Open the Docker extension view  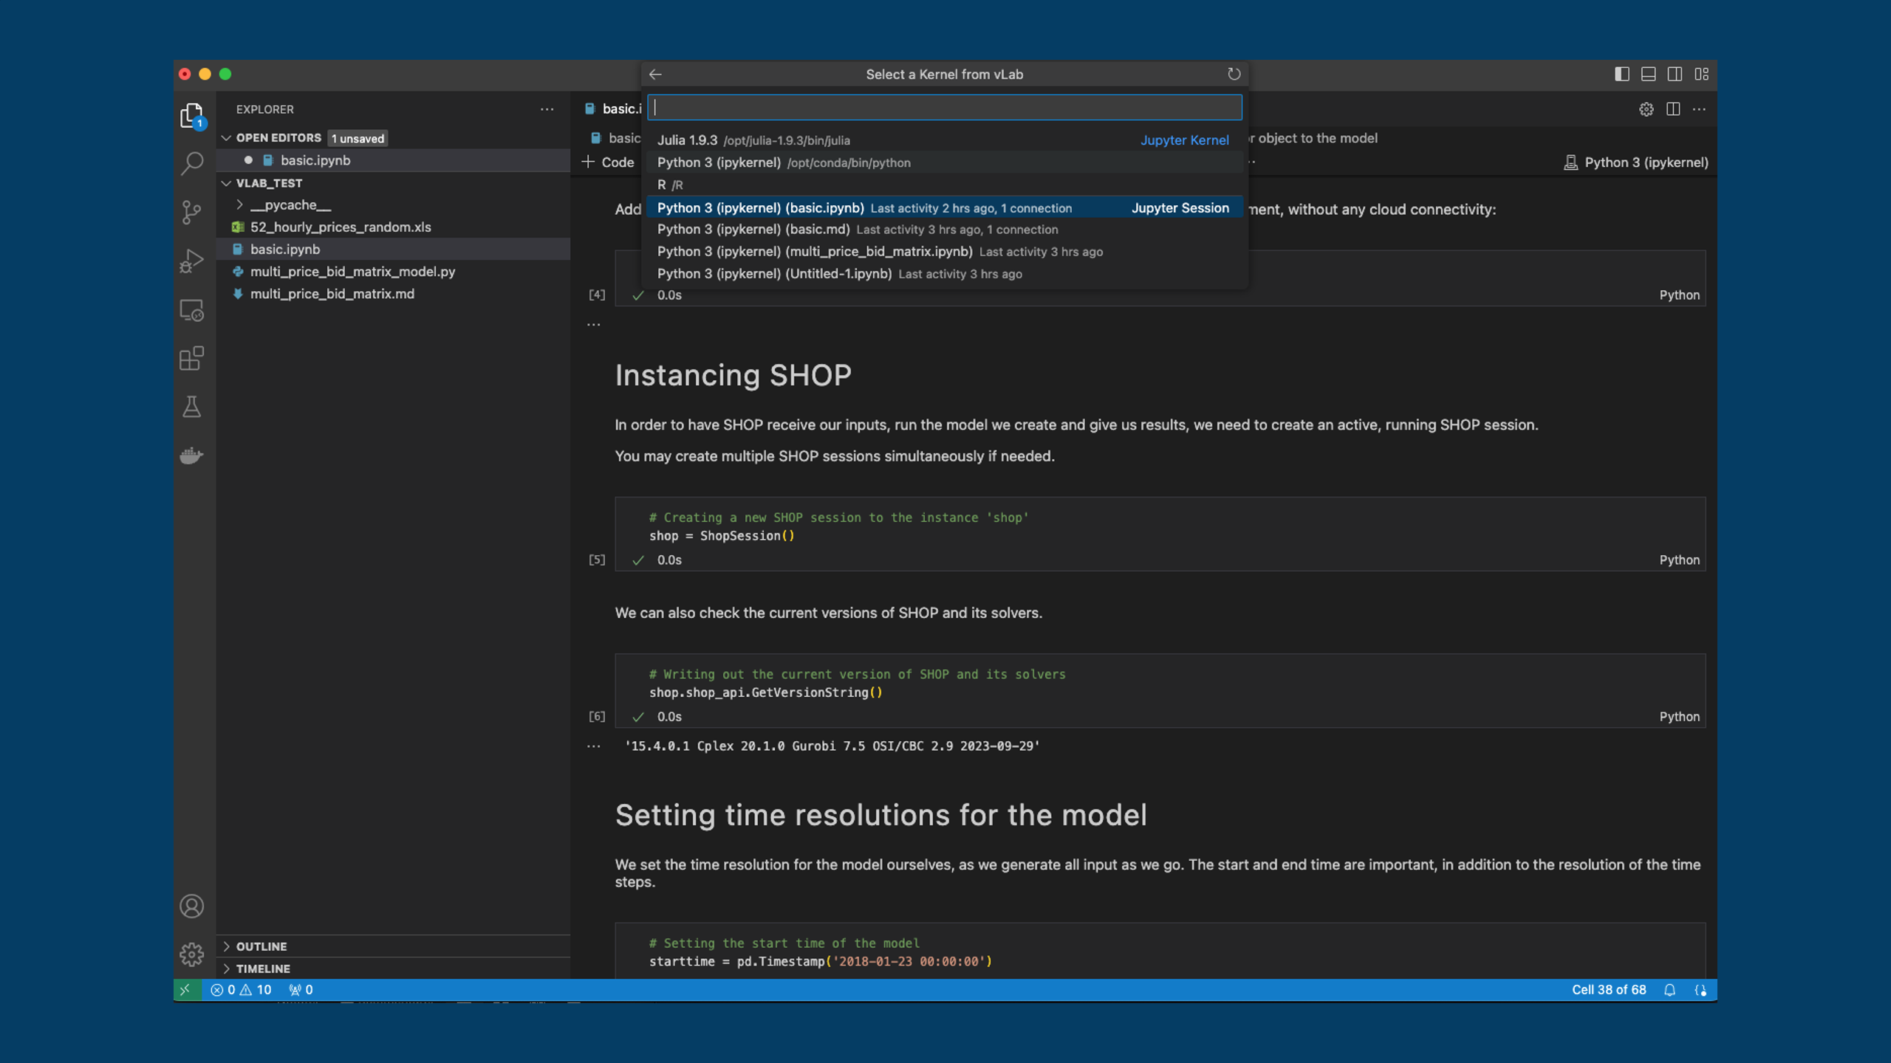click(x=192, y=455)
